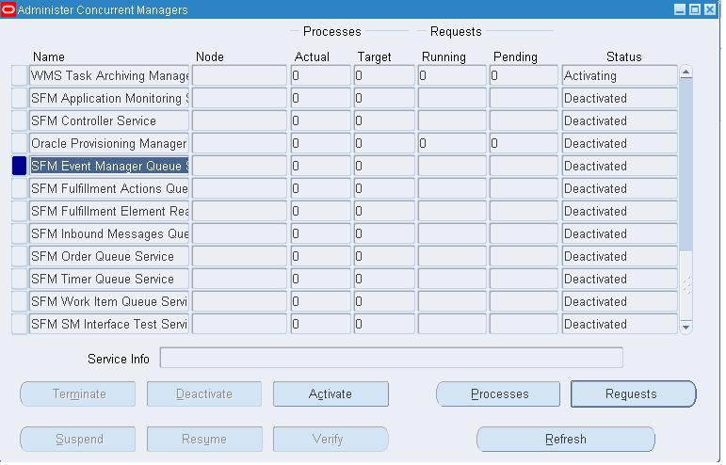Maximize the Administer Concurrent Managers window

coord(695,9)
